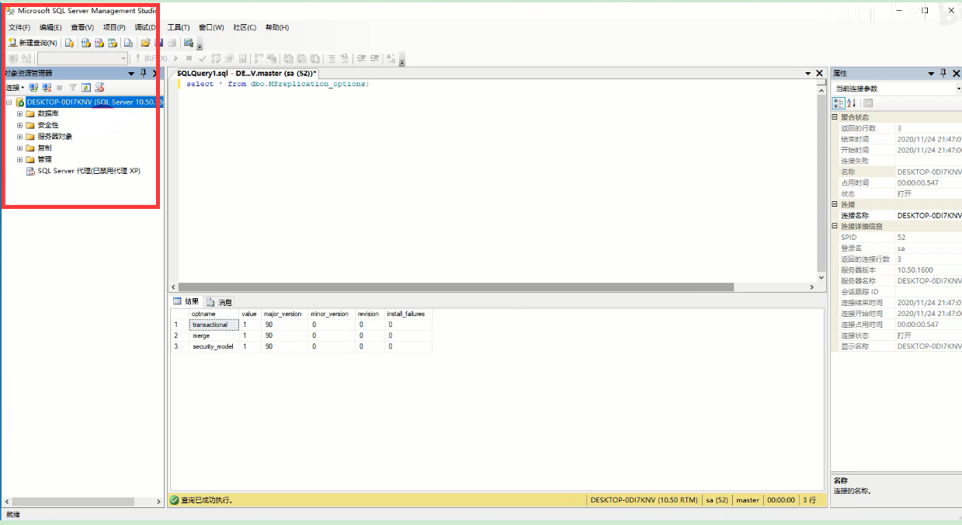Viewport: 962px width, 525px height.
Task: Select the transactional cell in results
Action: coord(214,325)
